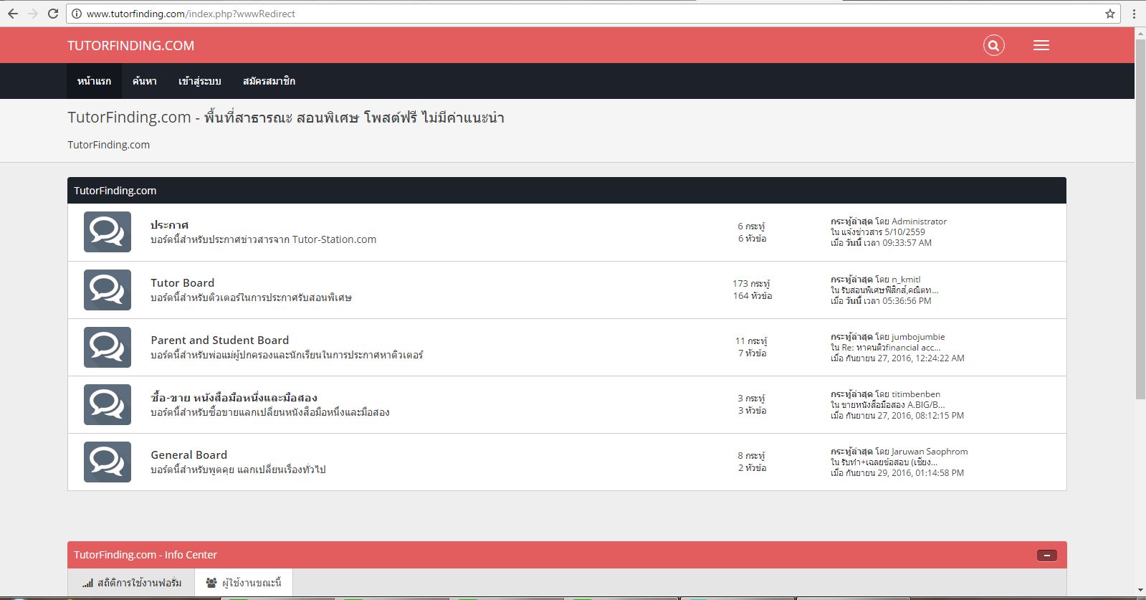Screen dimensions: 1146x600
Task: Open the ประกาศ board link
Action: click(169, 225)
